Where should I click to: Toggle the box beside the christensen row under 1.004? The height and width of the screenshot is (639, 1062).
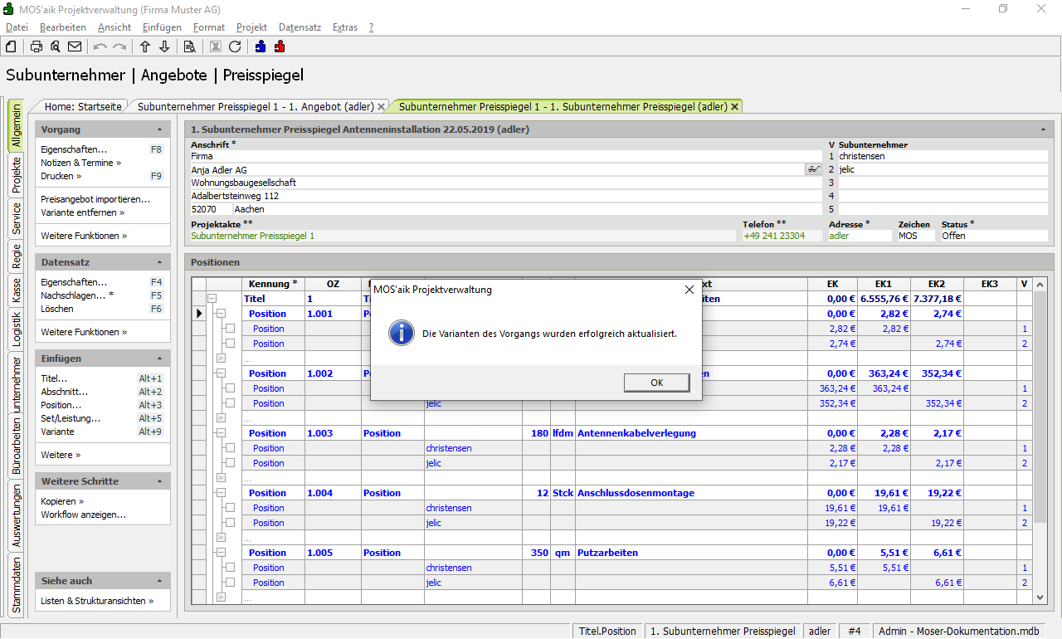[231, 508]
